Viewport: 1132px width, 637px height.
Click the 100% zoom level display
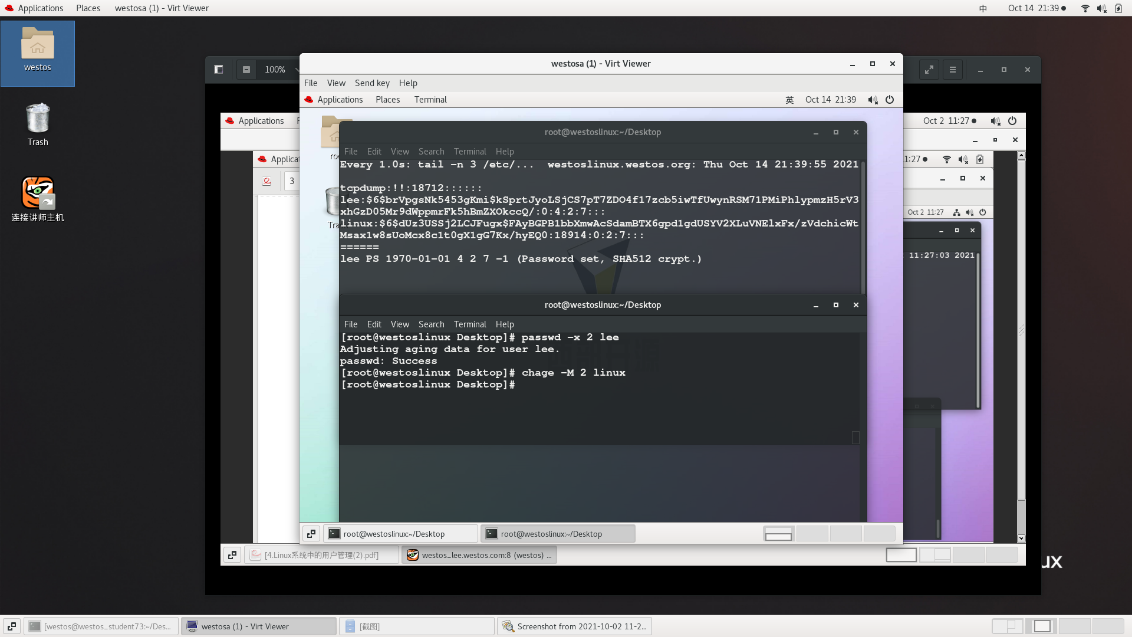(276, 69)
